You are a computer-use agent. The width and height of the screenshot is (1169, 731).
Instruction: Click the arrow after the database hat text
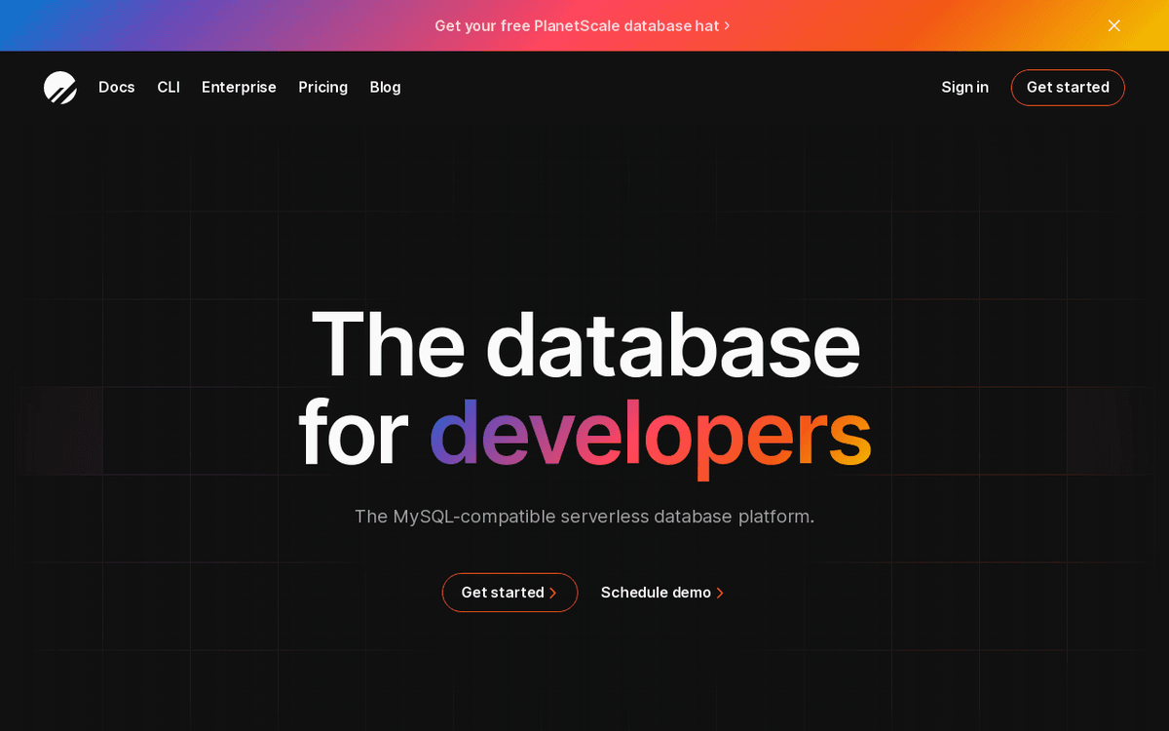(727, 26)
